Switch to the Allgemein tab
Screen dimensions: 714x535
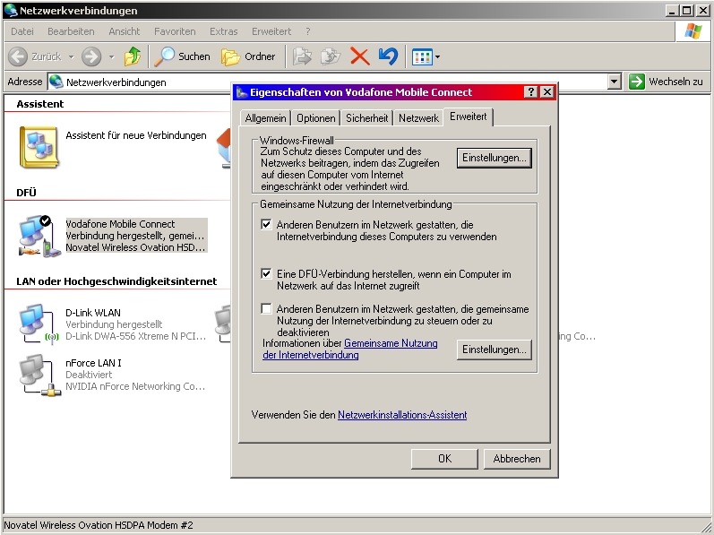coord(265,118)
